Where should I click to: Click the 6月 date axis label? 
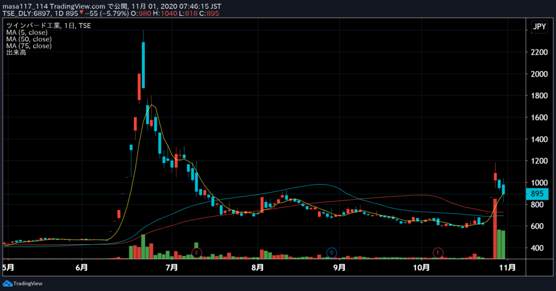[81, 267]
